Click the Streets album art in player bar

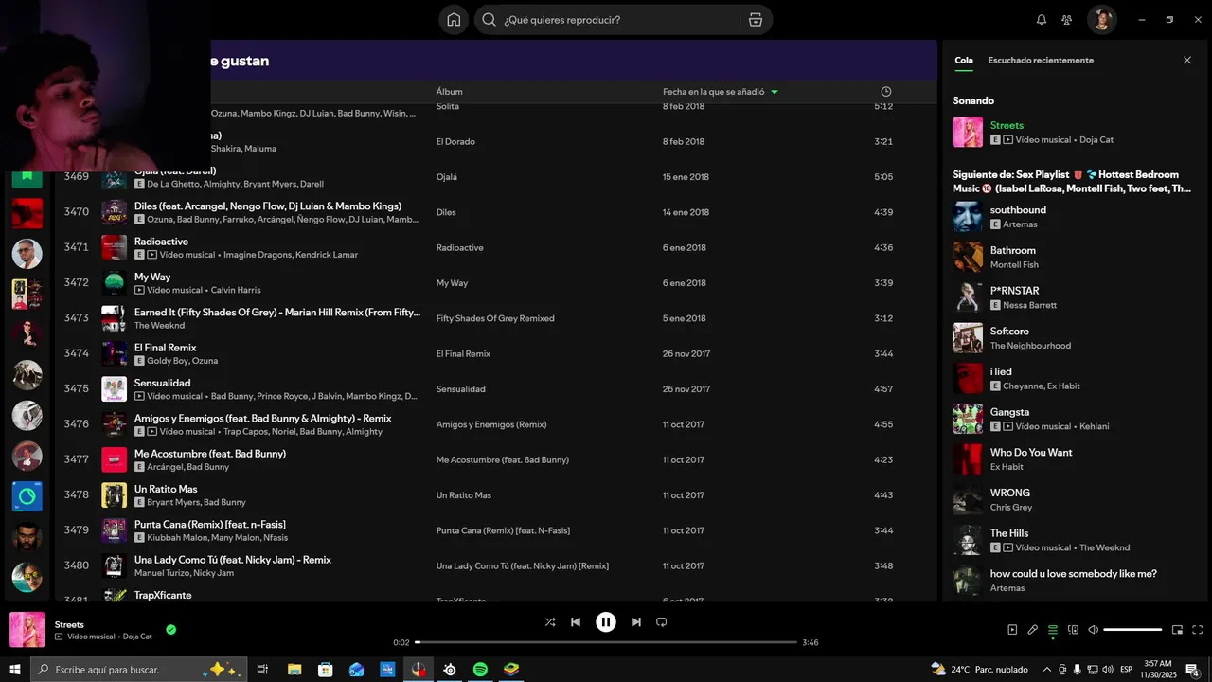(27, 630)
